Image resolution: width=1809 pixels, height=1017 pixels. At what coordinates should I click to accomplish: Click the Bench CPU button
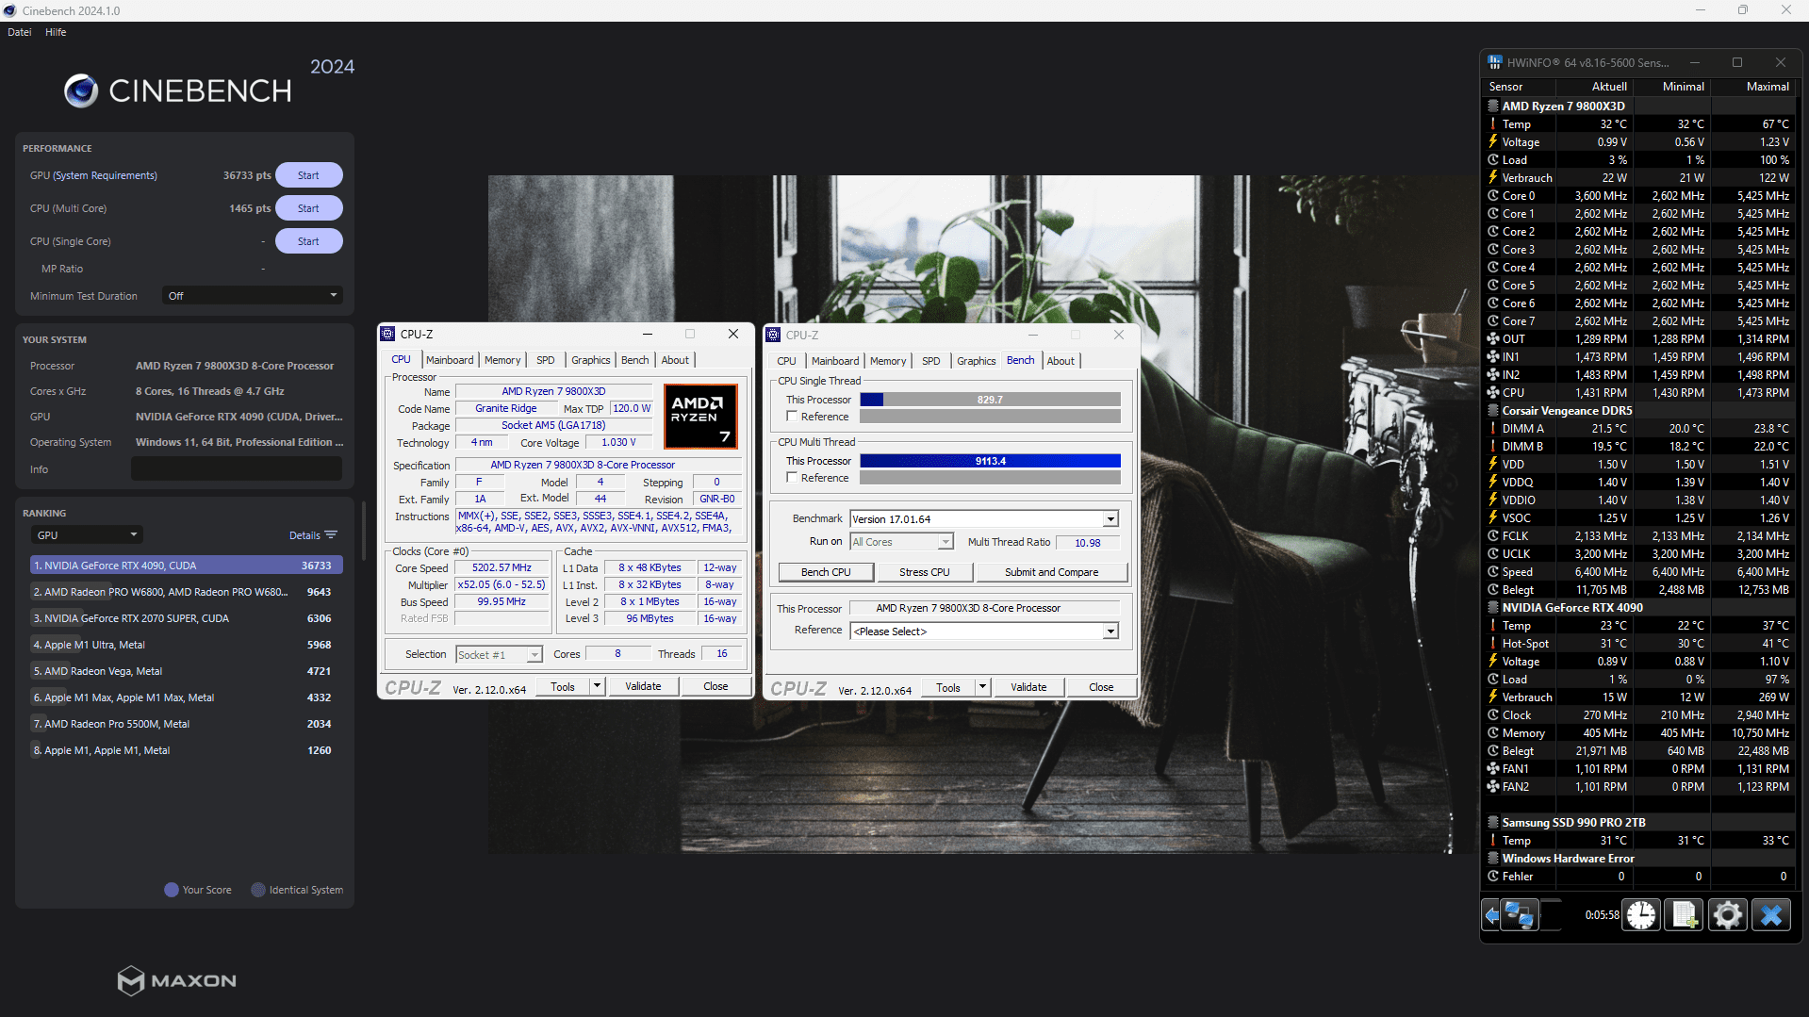(826, 571)
